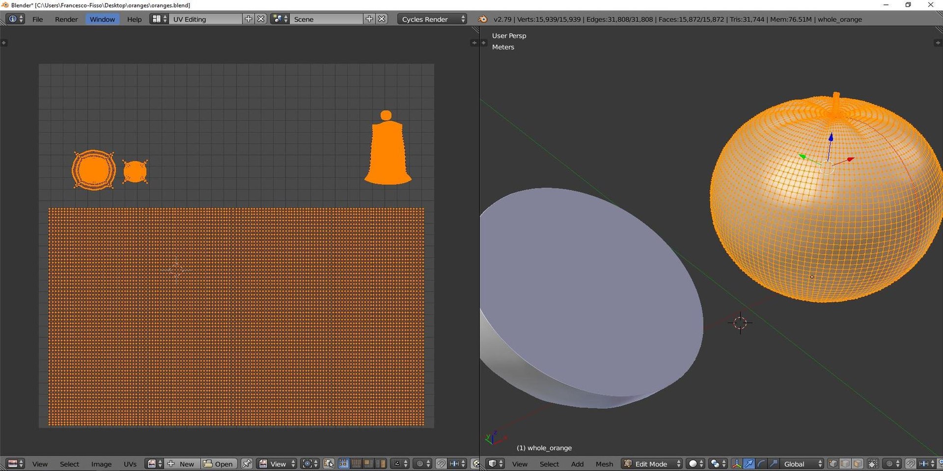Open the Render menu
This screenshot has height=471, width=943.
(66, 19)
